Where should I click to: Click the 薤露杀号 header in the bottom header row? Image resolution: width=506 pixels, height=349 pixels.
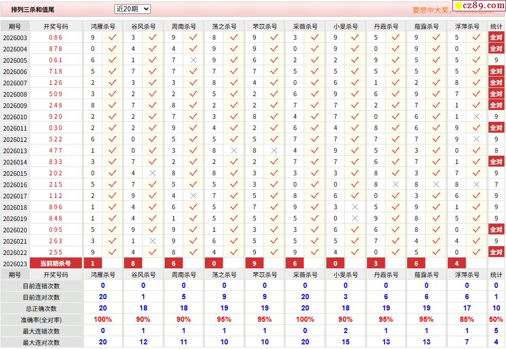coord(427,274)
